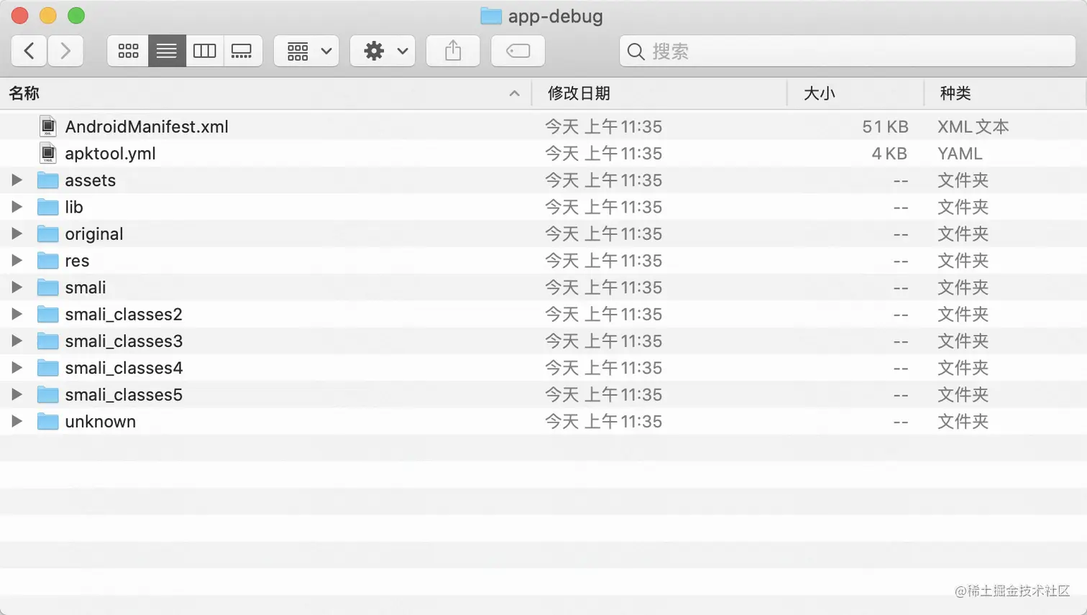Select the smali folder icon
The width and height of the screenshot is (1087, 615).
click(x=47, y=287)
